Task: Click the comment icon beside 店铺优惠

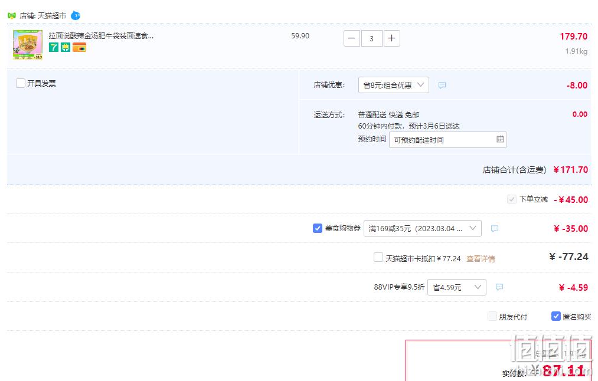Action: 442,85
